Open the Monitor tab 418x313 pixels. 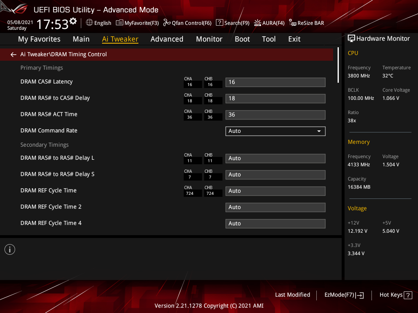tap(209, 39)
